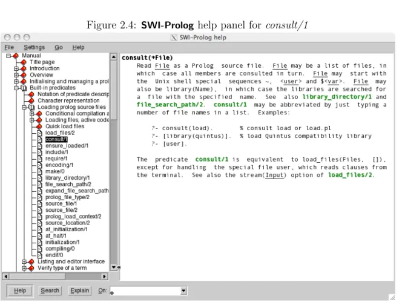Image resolution: width=402 pixels, height=302 pixels.
Task: Expand the Conditional compilation node
Action: pos(32,114)
